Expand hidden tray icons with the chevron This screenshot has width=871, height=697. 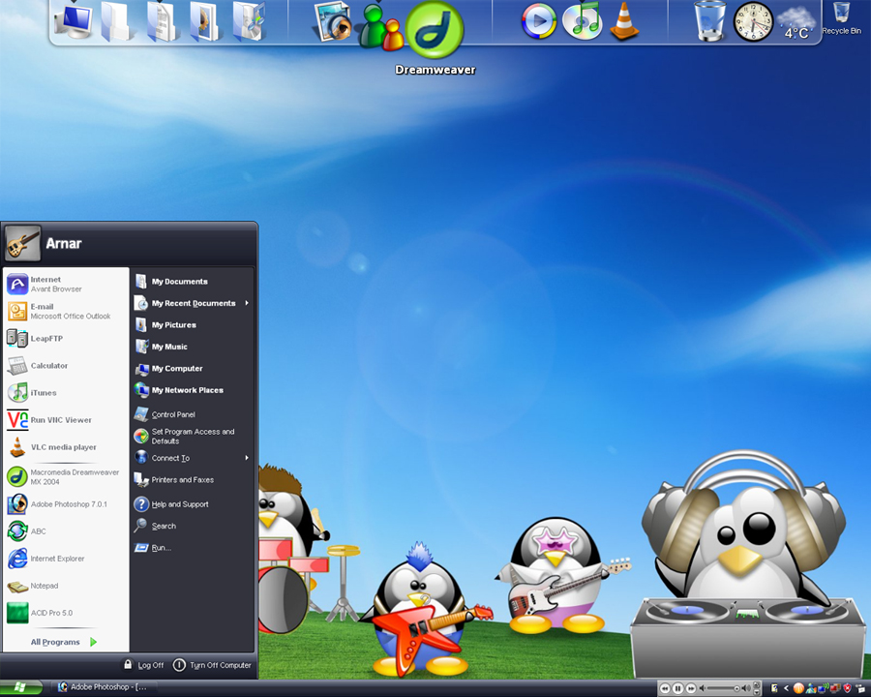point(786,688)
